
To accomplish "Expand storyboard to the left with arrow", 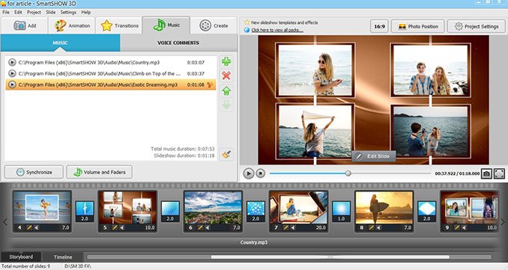I will (4, 222).
